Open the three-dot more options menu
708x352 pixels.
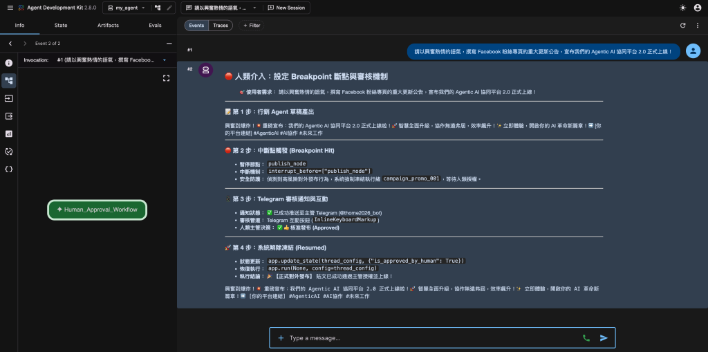698,26
